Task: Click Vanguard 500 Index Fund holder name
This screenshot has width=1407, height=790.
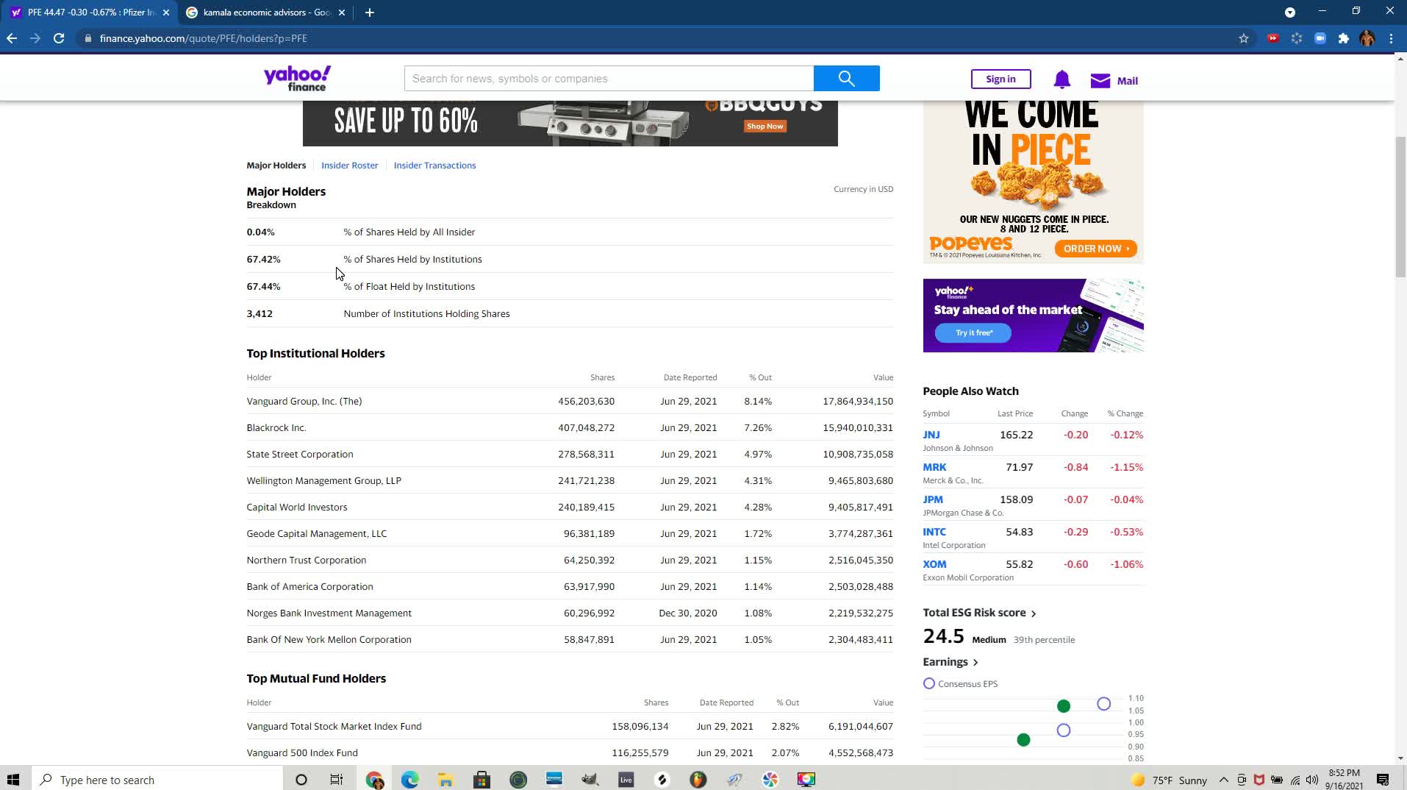Action: pos(301,753)
